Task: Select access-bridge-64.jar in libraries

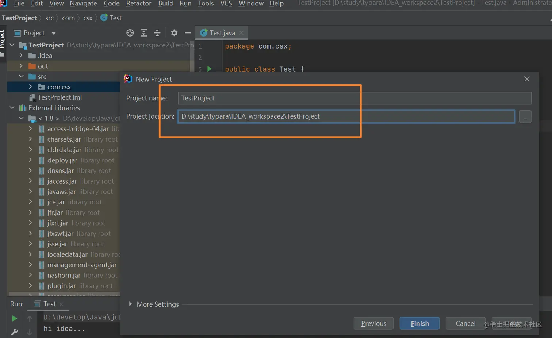Action: click(78, 129)
